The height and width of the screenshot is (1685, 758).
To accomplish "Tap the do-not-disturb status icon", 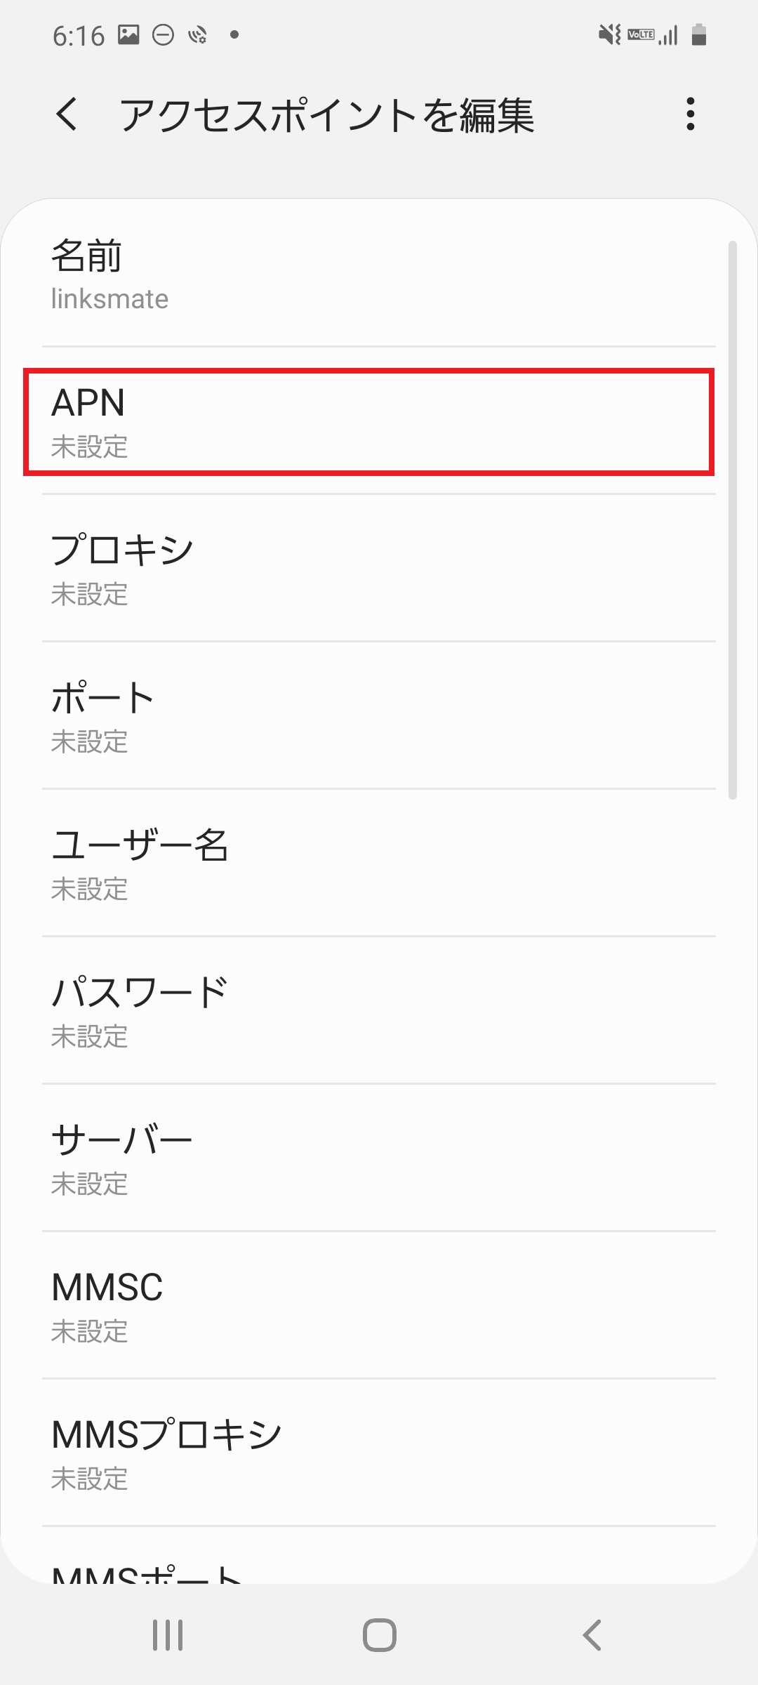I will click(x=163, y=34).
